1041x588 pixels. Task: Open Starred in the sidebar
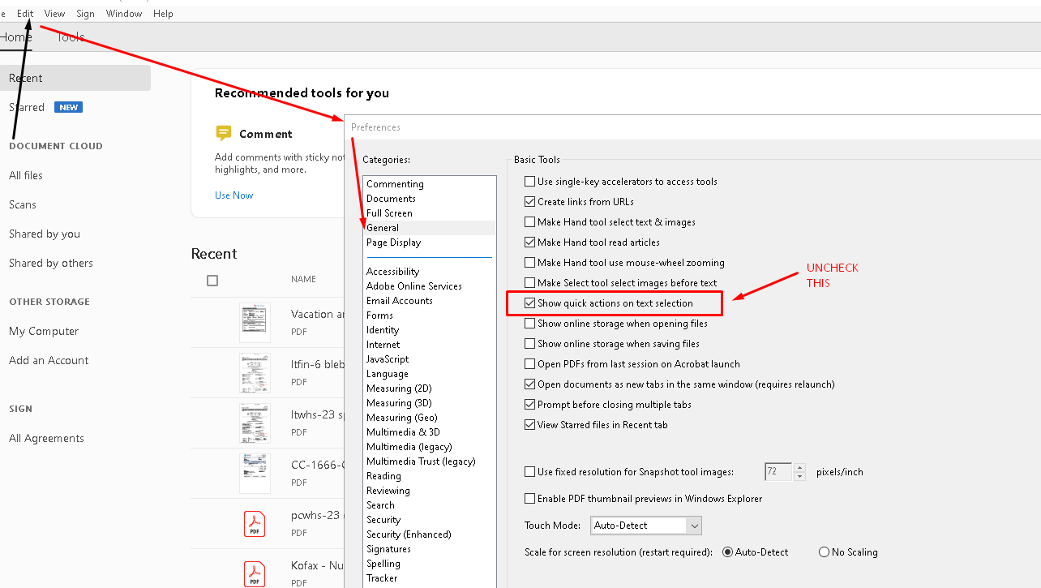[27, 107]
